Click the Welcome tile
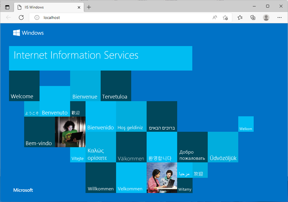The width and height of the screenshot is (288, 202). click(x=24, y=86)
